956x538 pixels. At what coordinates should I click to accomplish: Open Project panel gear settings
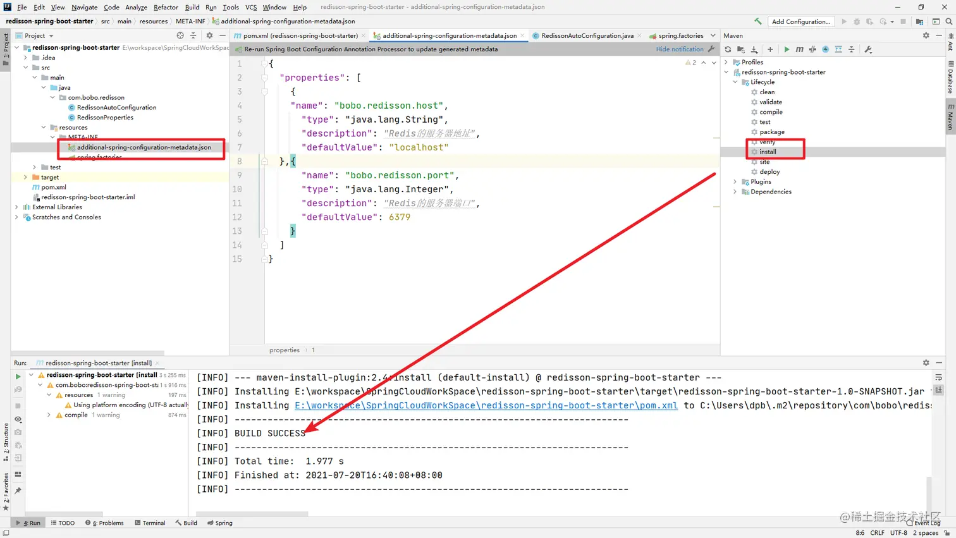coord(209,35)
